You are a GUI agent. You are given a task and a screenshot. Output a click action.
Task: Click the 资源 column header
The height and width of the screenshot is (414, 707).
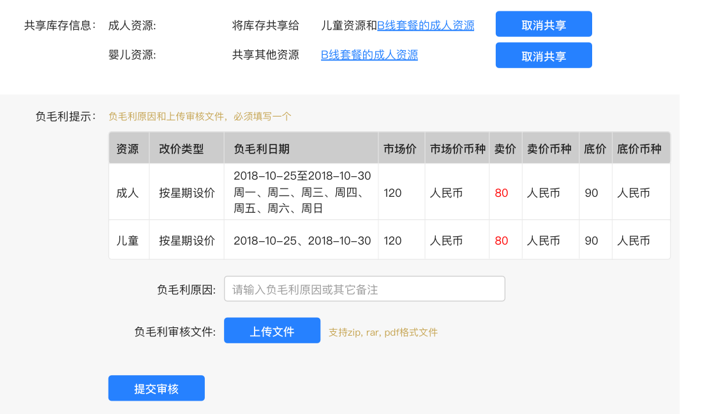128,149
